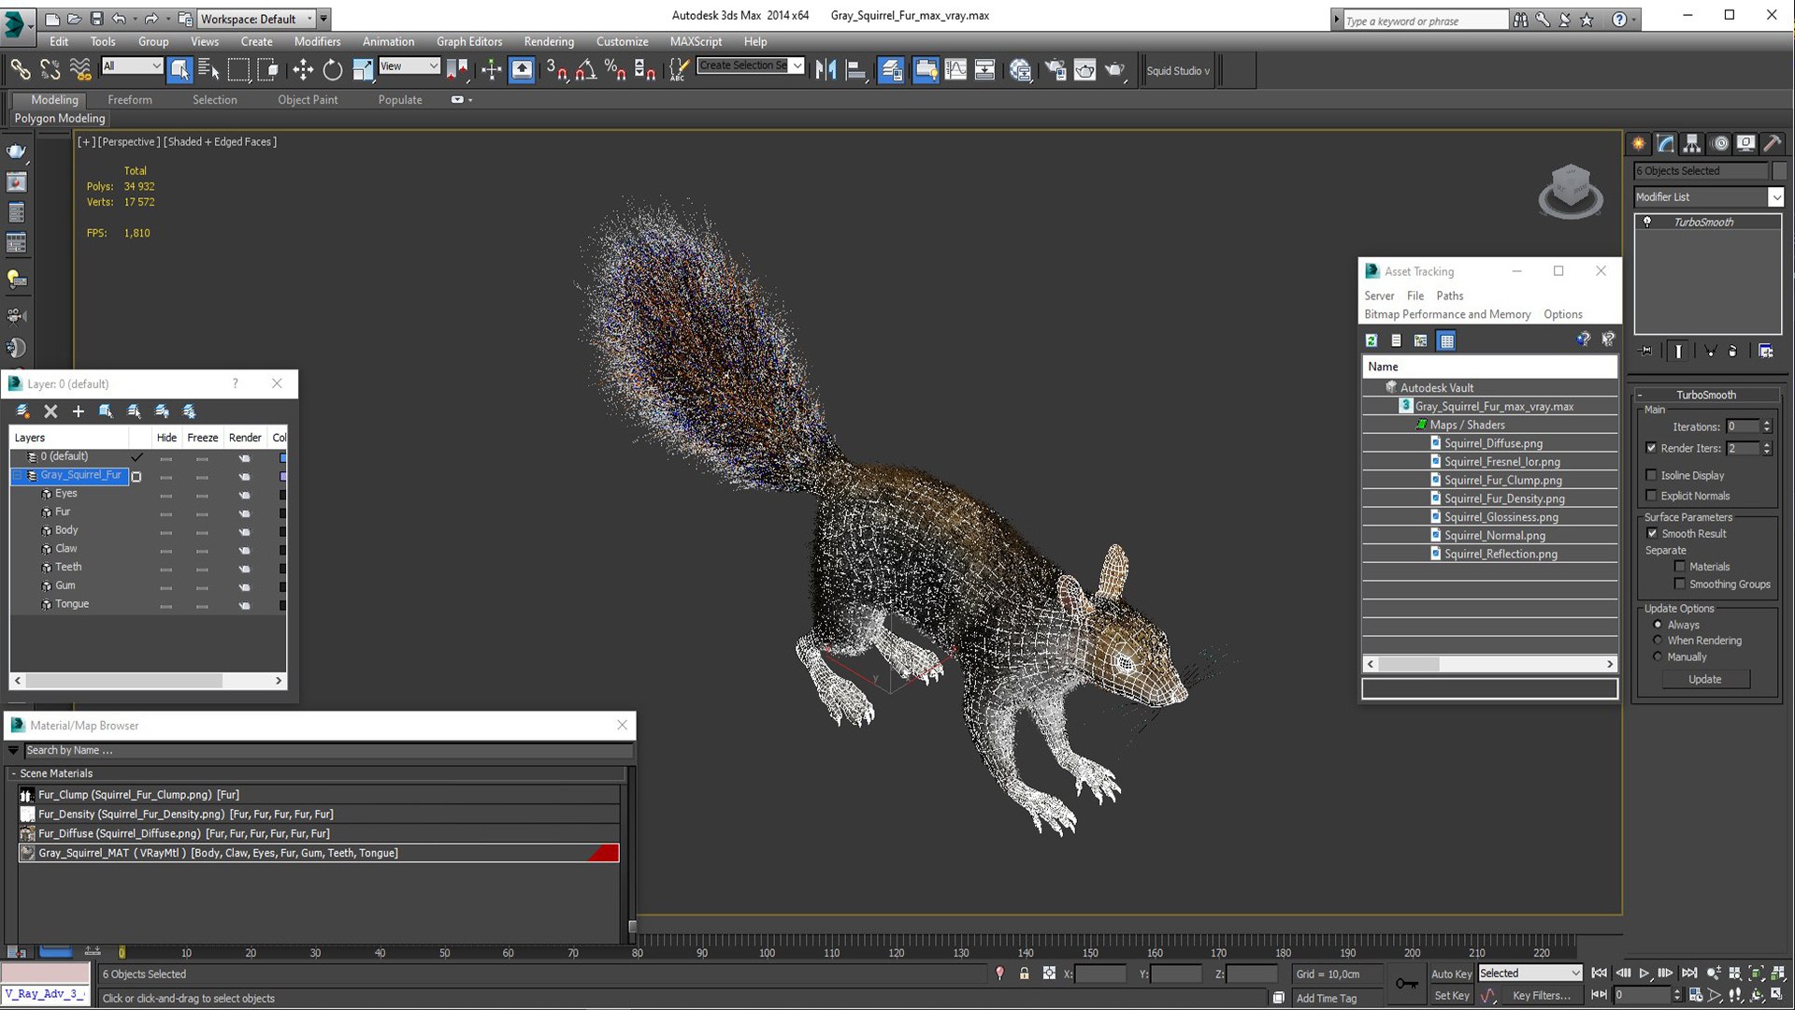Click Search by Name field in Material Browser

pyautogui.click(x=328, y=750)
